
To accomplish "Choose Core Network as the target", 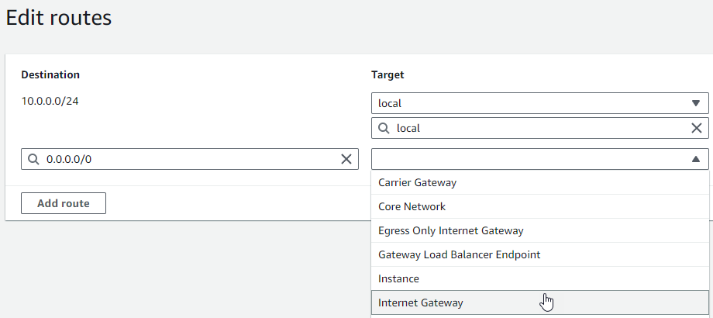I will [412, 207].
